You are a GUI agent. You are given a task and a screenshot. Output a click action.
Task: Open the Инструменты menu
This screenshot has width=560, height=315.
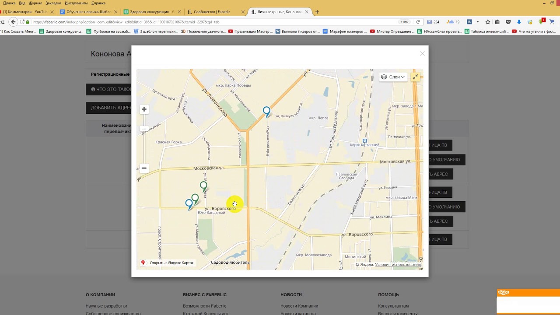click(x=76, y=3)
